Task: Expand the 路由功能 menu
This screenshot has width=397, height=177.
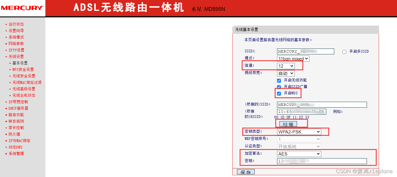Action: 16,115
